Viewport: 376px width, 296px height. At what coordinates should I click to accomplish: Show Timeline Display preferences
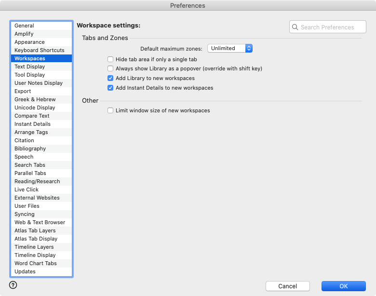(35, 255)
